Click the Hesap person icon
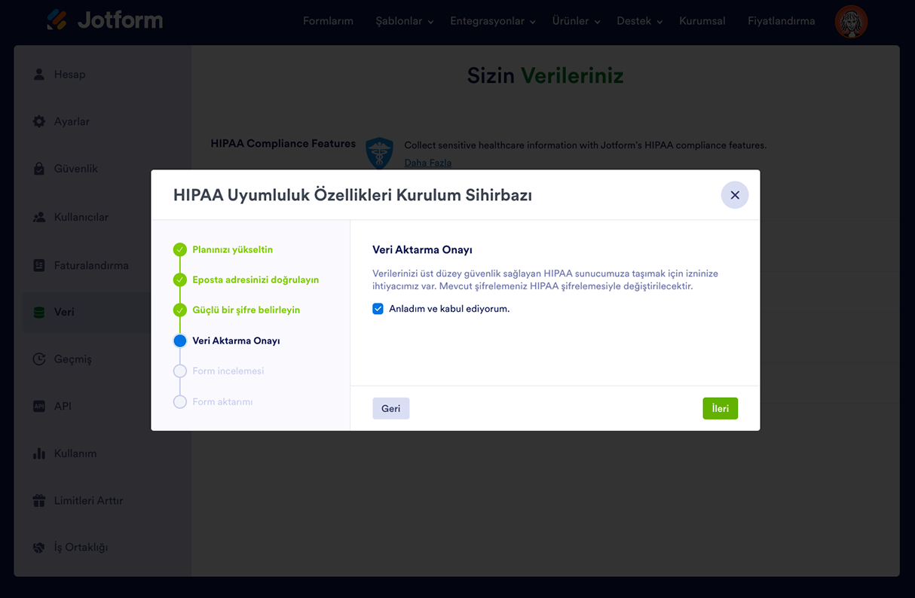This screenshot has height=598, width=915. click(x=38, y=75)
